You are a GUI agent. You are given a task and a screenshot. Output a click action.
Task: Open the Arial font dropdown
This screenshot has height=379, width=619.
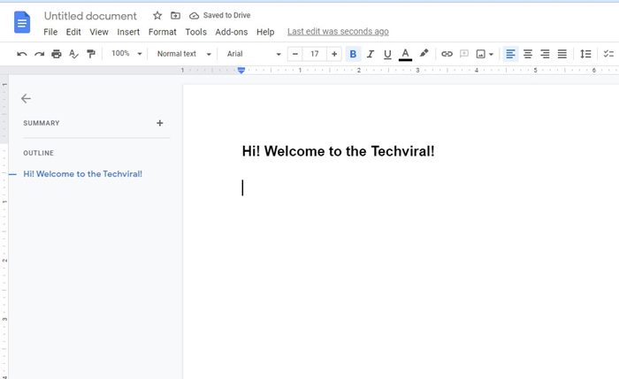[254, 54]
